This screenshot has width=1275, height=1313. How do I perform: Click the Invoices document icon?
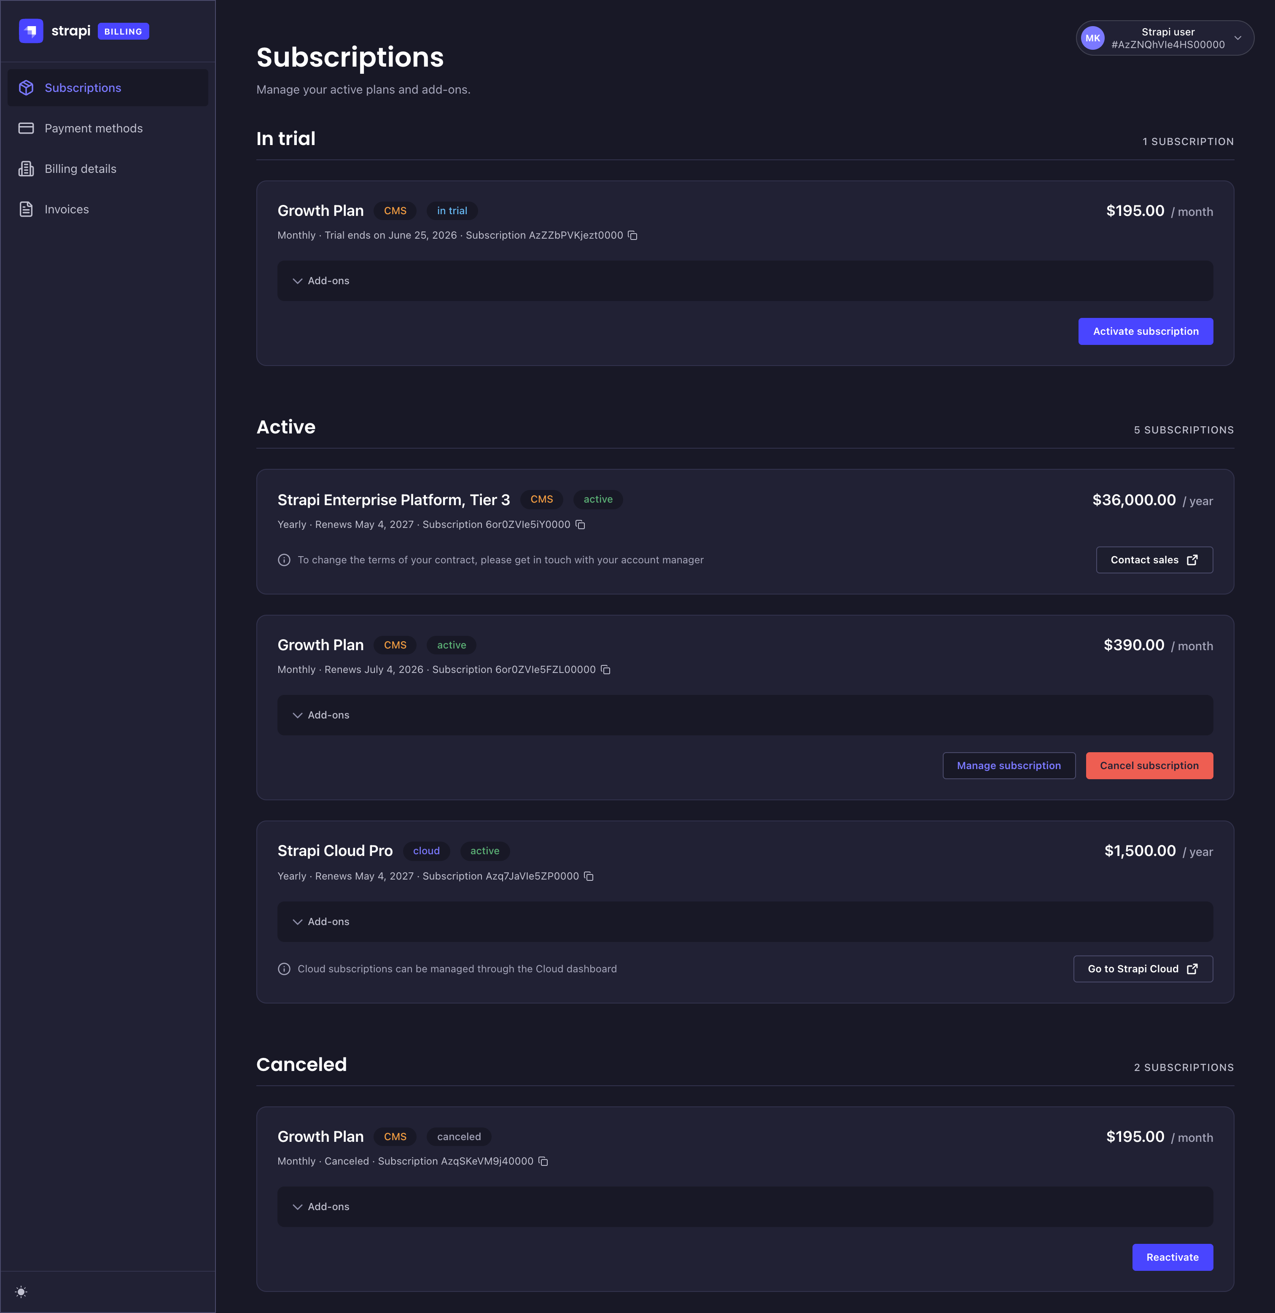pos(26,209)
